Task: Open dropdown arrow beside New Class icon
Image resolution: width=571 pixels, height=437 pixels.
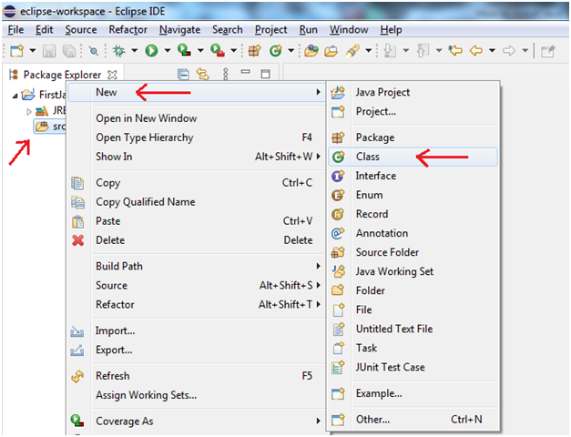Action: point(291,51)
